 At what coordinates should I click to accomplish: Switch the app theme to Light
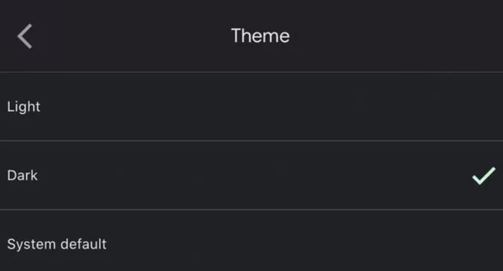point(252,106)
